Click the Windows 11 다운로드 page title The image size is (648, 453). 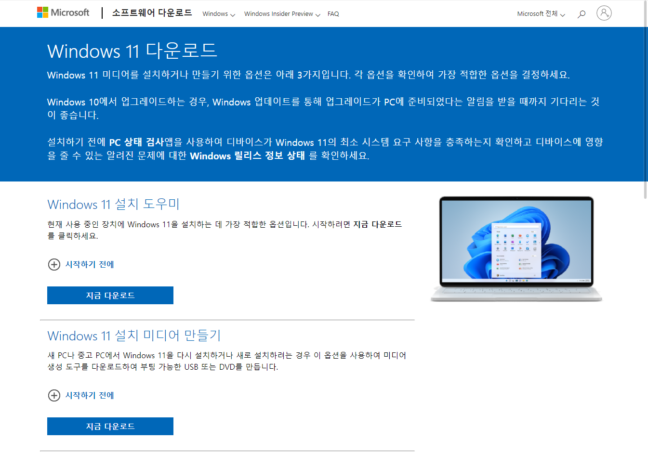click(132, 51)
